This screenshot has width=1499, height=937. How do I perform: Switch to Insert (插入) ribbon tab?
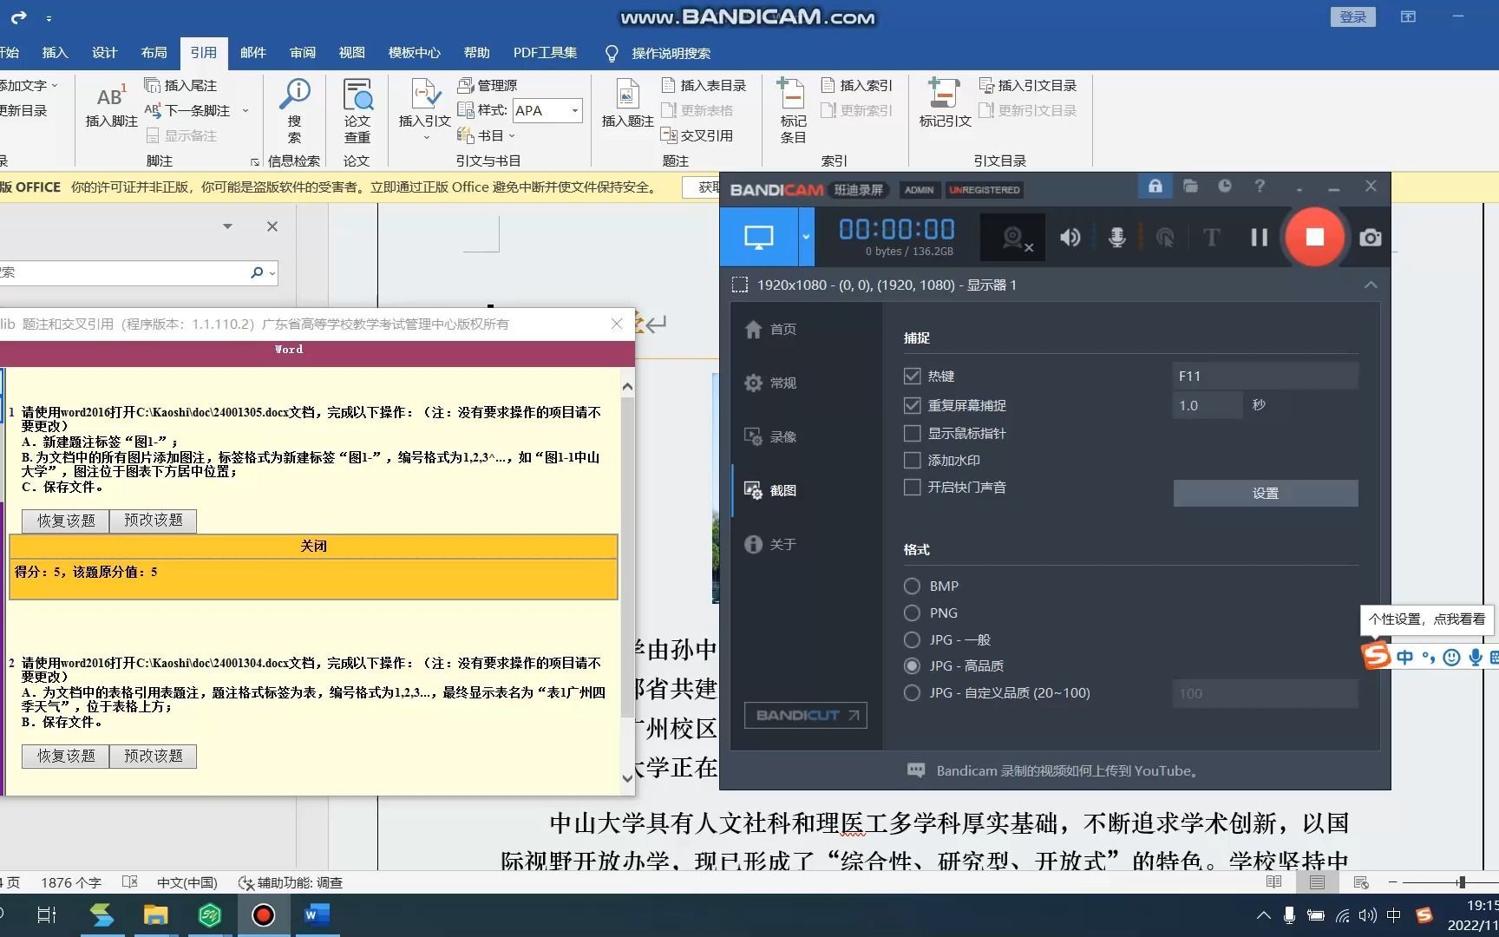(x=55, y=53)
